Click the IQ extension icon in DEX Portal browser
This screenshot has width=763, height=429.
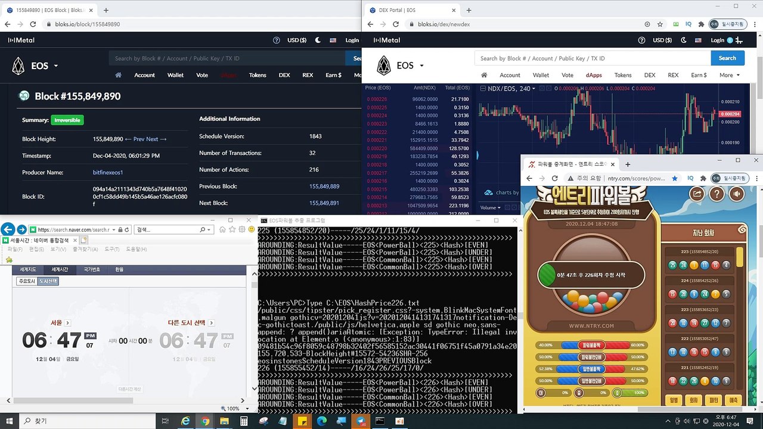pyautogui.click(x=688, y=24)
